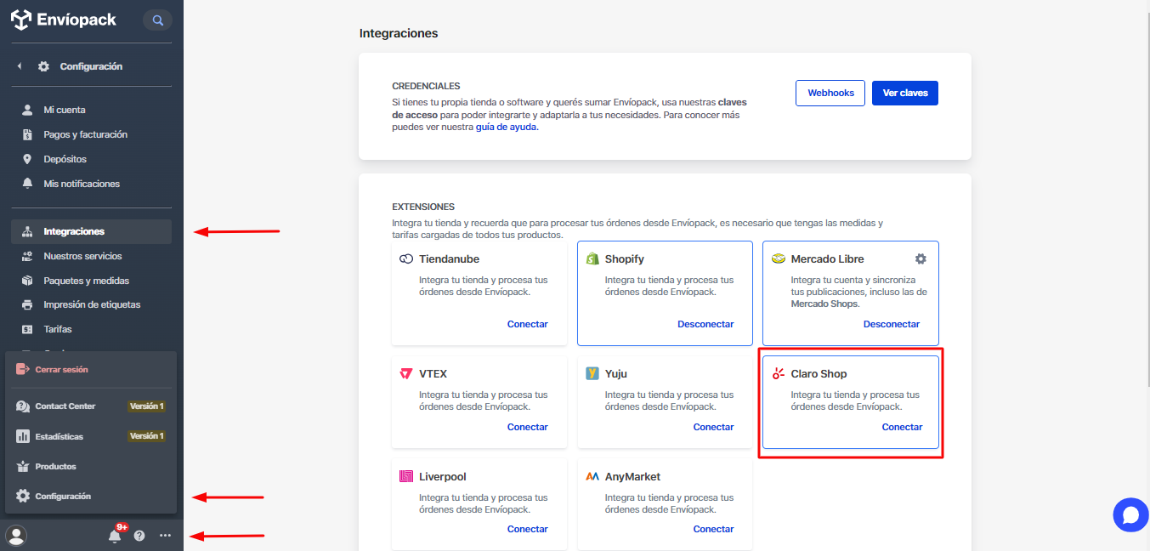Open Mi cuenta person icon
This screenshot has width=1150, height=551.
26,110
